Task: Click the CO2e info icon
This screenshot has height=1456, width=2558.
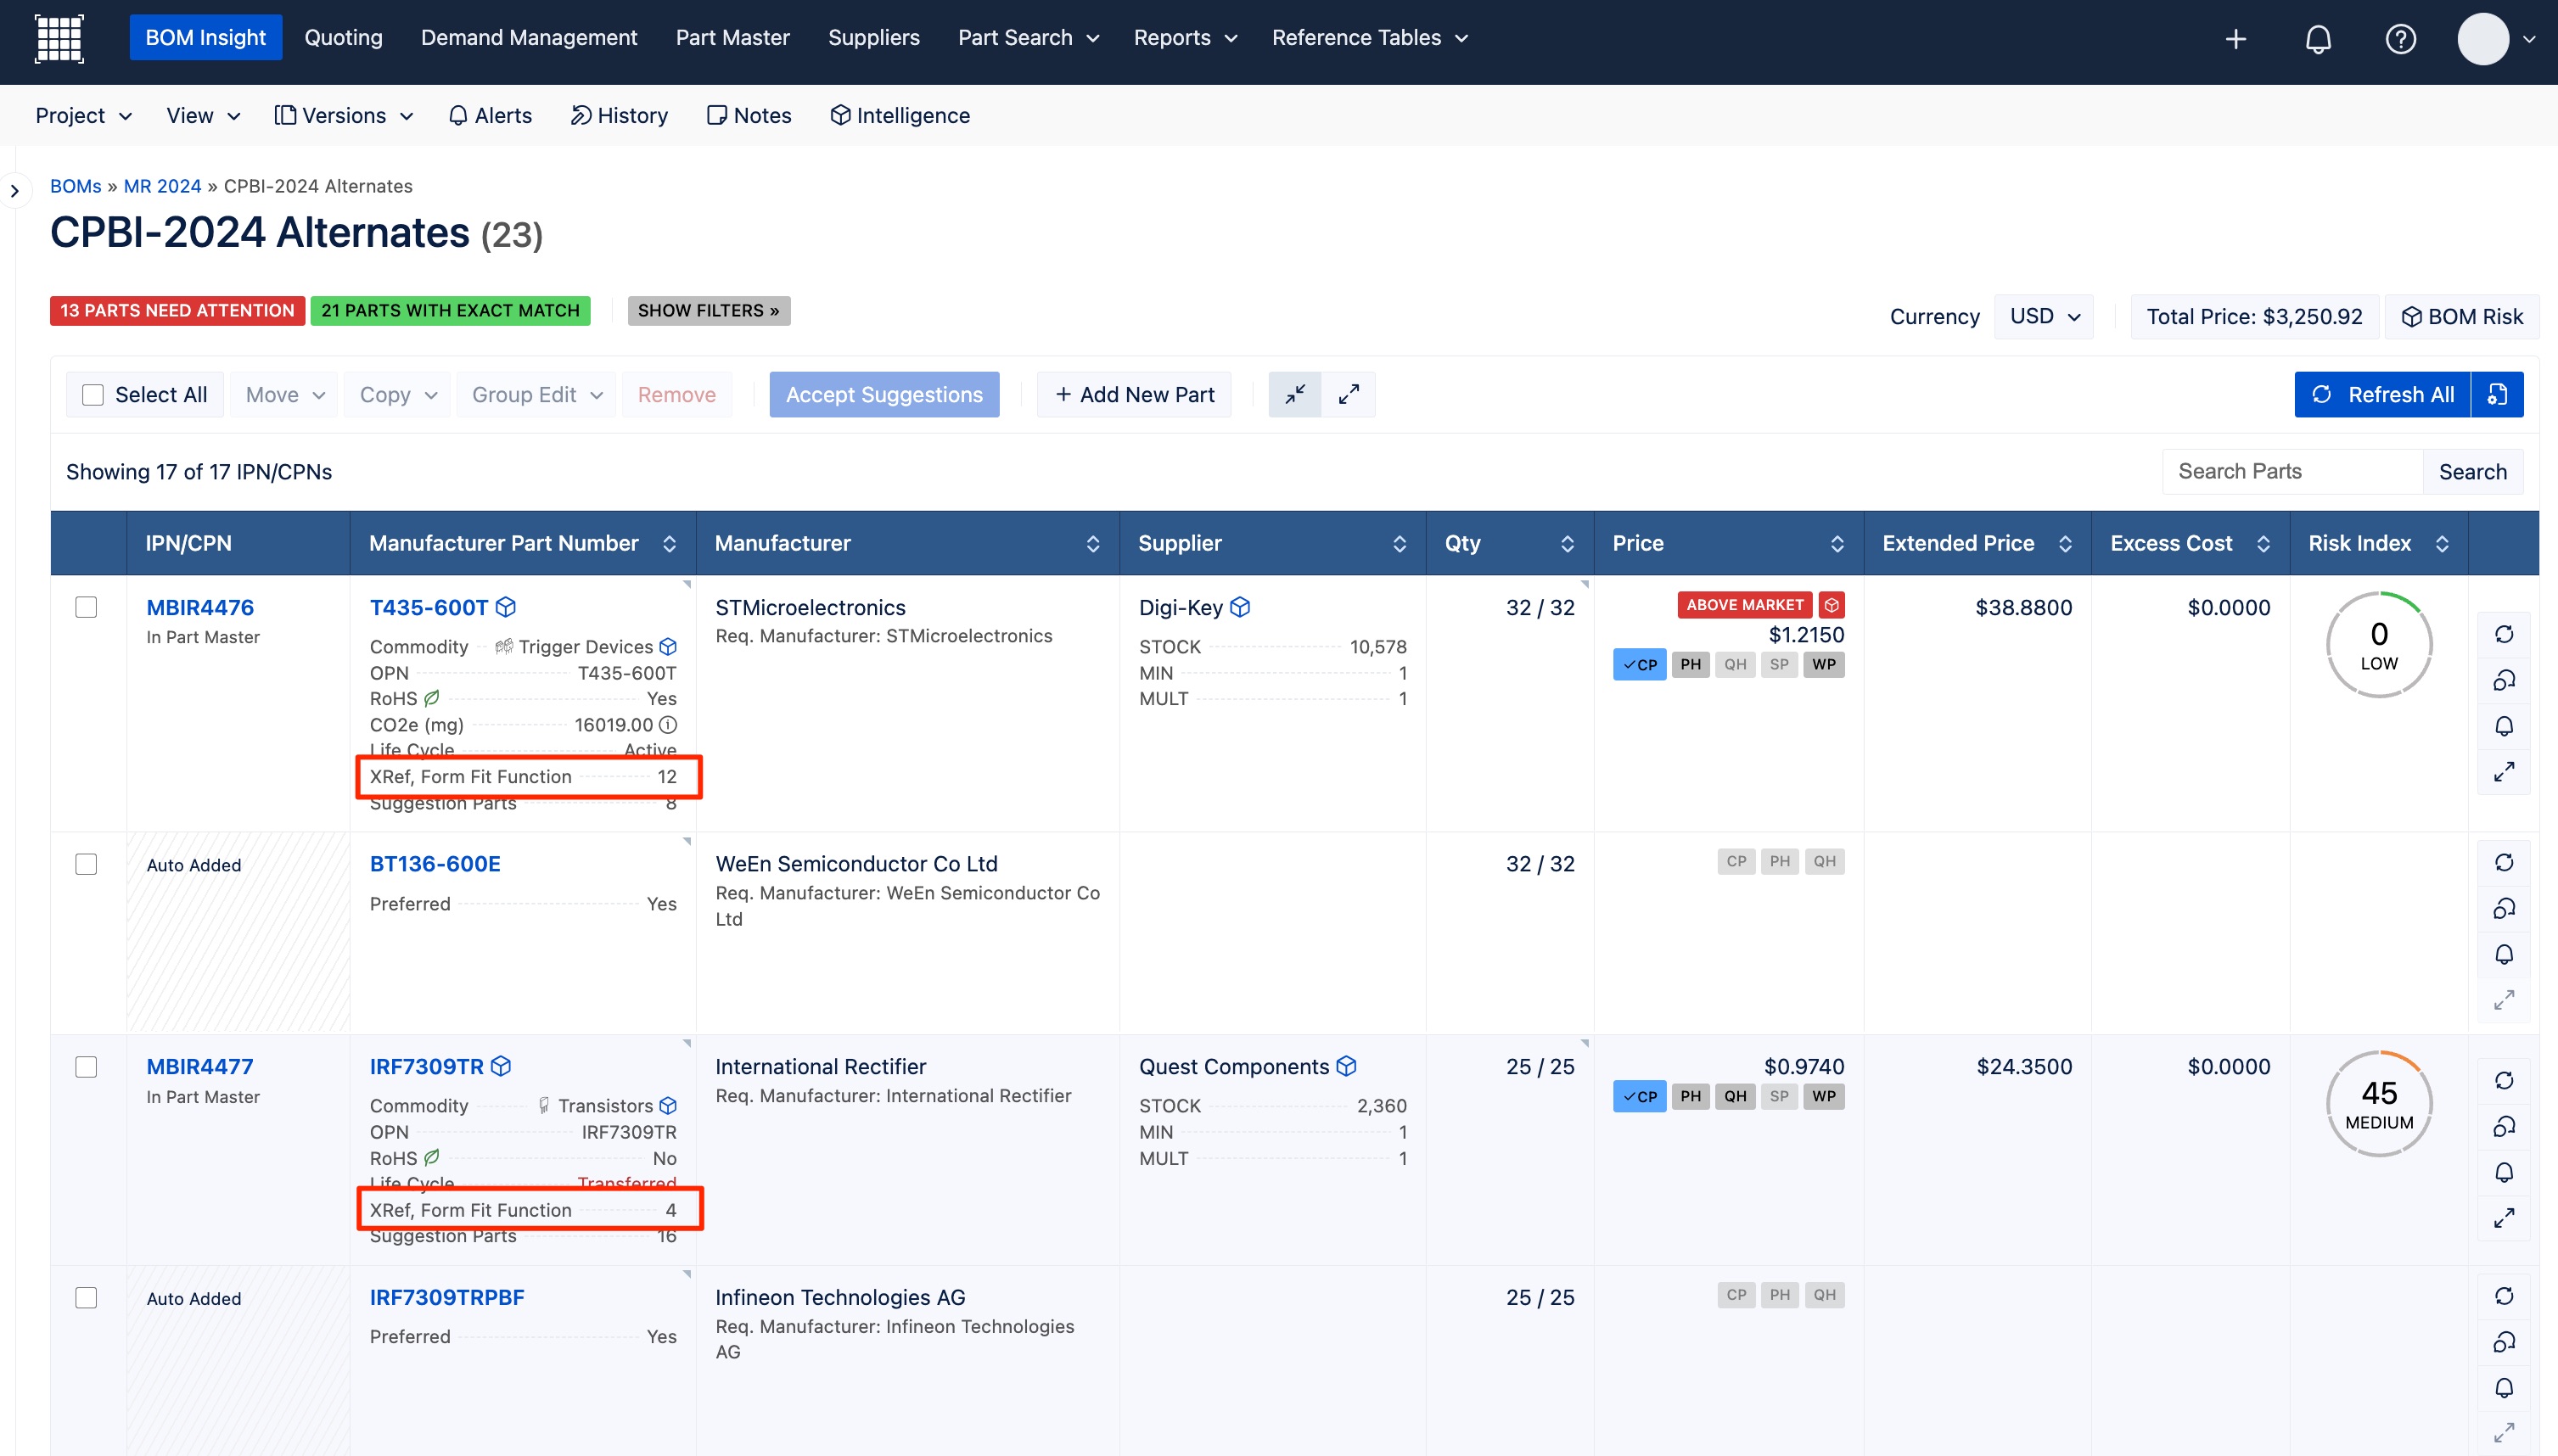Action: coord(668,724)
